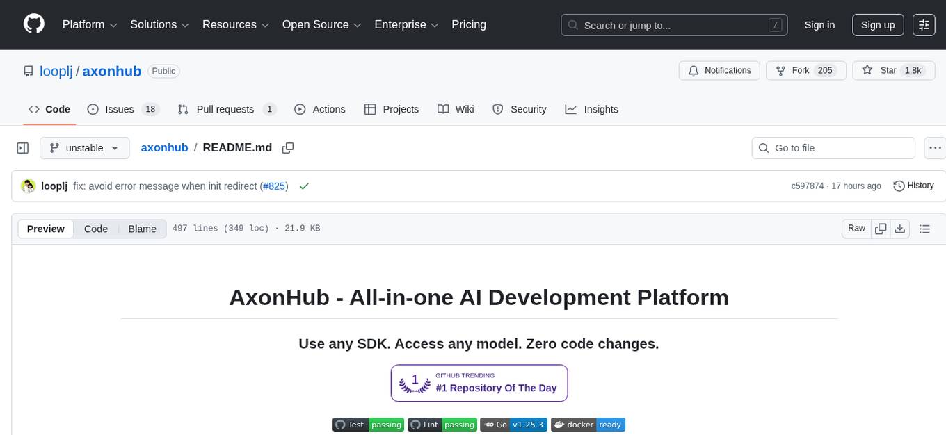Focus the Go to file search field

tap(833, 147)
